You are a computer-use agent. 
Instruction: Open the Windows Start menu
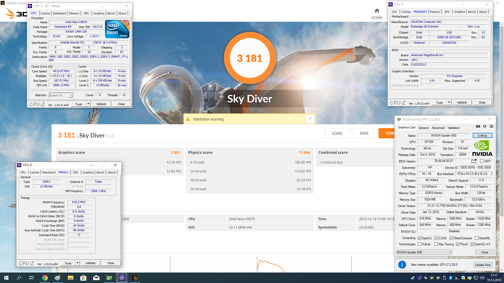[x=6, y=278]
